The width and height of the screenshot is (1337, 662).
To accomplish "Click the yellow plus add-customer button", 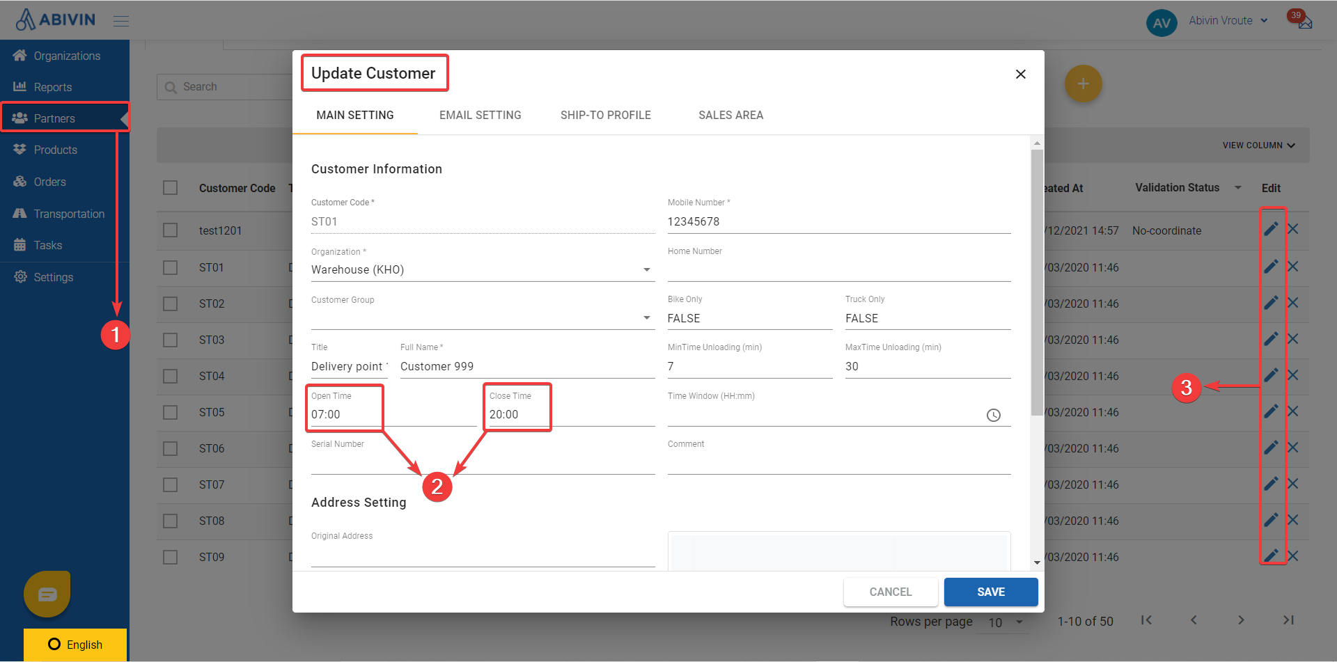I will pyautogui.click(x=1083, y=84).
